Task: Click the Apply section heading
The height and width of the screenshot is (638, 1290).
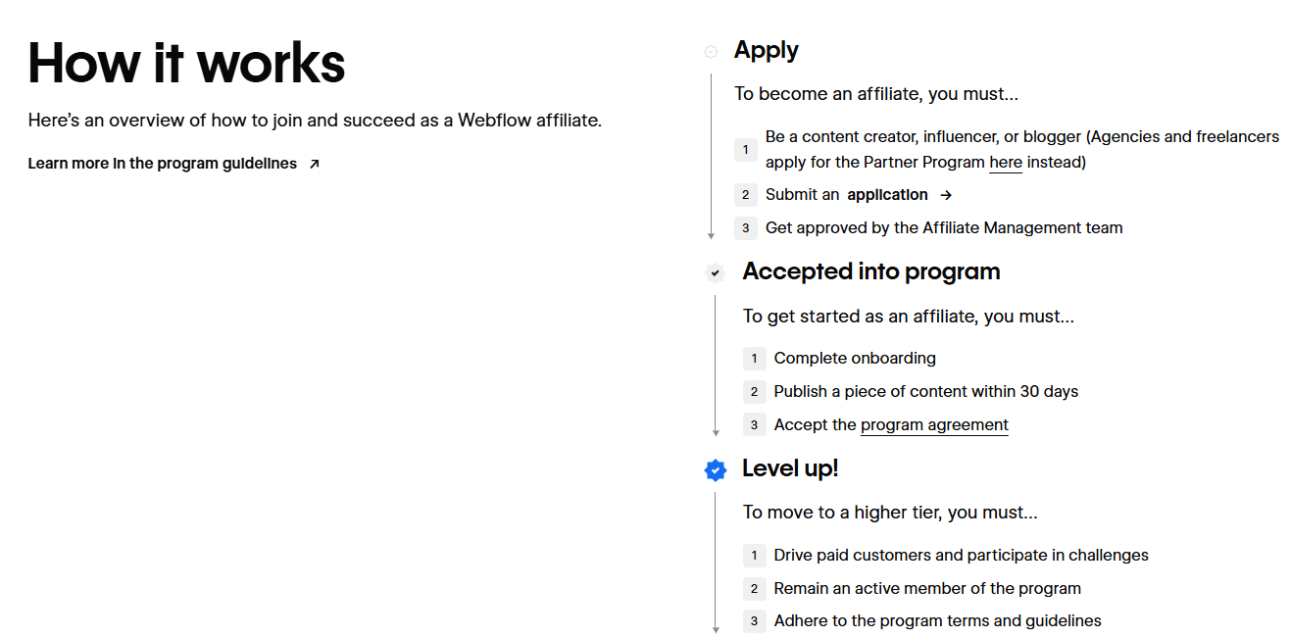Action: (766, 49)
